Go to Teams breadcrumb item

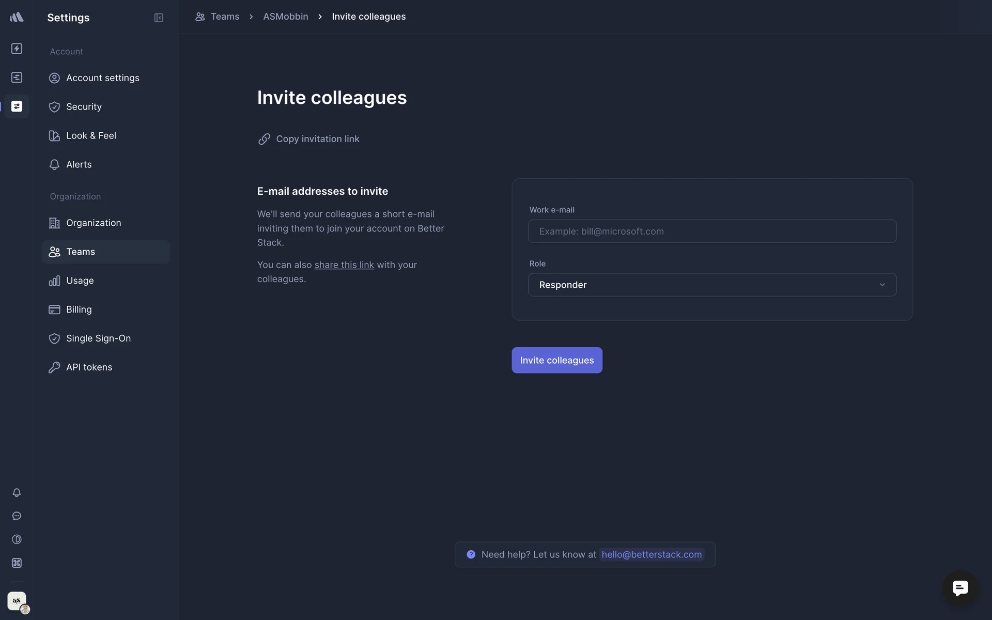(x=224, y=17)
